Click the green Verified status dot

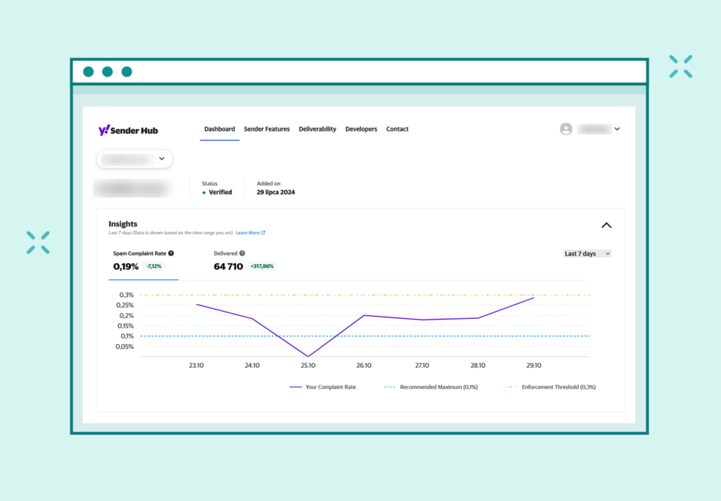tap(205, 192)
